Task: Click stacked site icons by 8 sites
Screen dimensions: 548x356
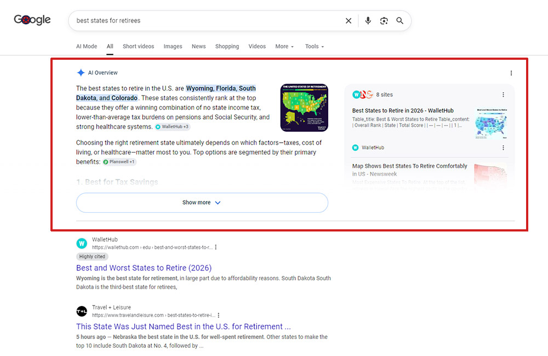Action: pyautogui.click(x=362, y=94)
